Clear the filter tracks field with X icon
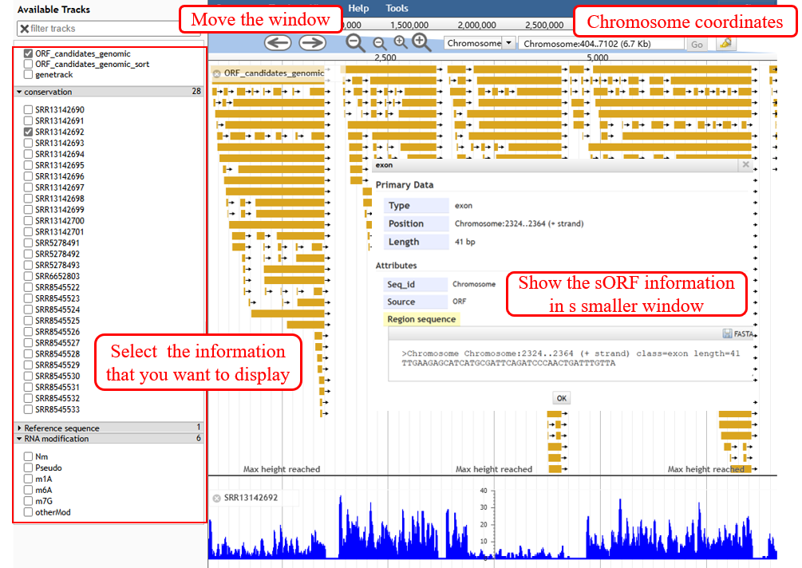Viewport: 802px width, 568px height. coord(23,29)
